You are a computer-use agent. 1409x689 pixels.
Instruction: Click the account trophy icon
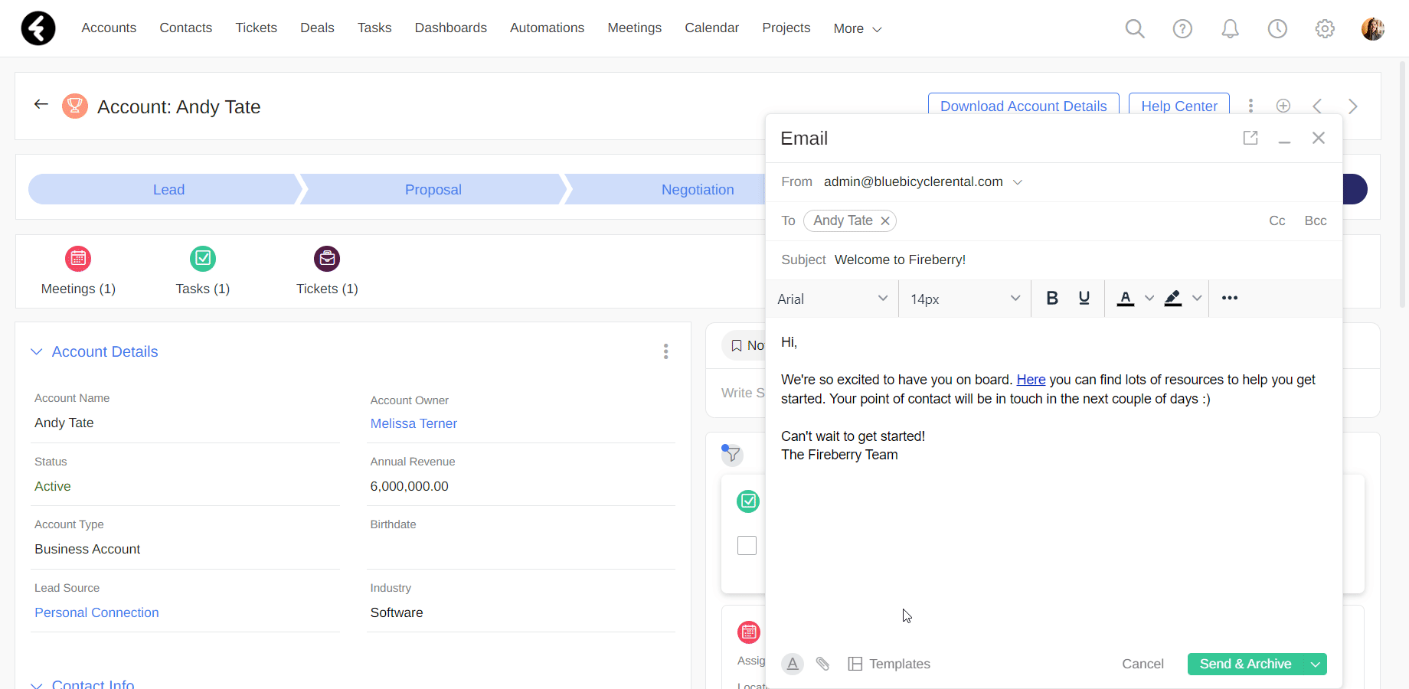tap(74, 106)
